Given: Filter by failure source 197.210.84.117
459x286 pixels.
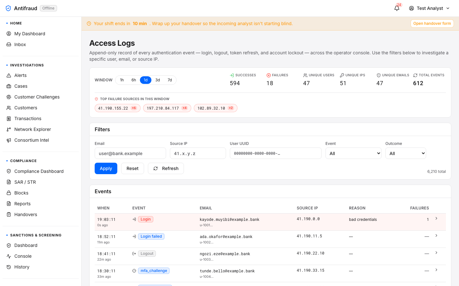Looking at the screenshot, I should coord(167,108).
